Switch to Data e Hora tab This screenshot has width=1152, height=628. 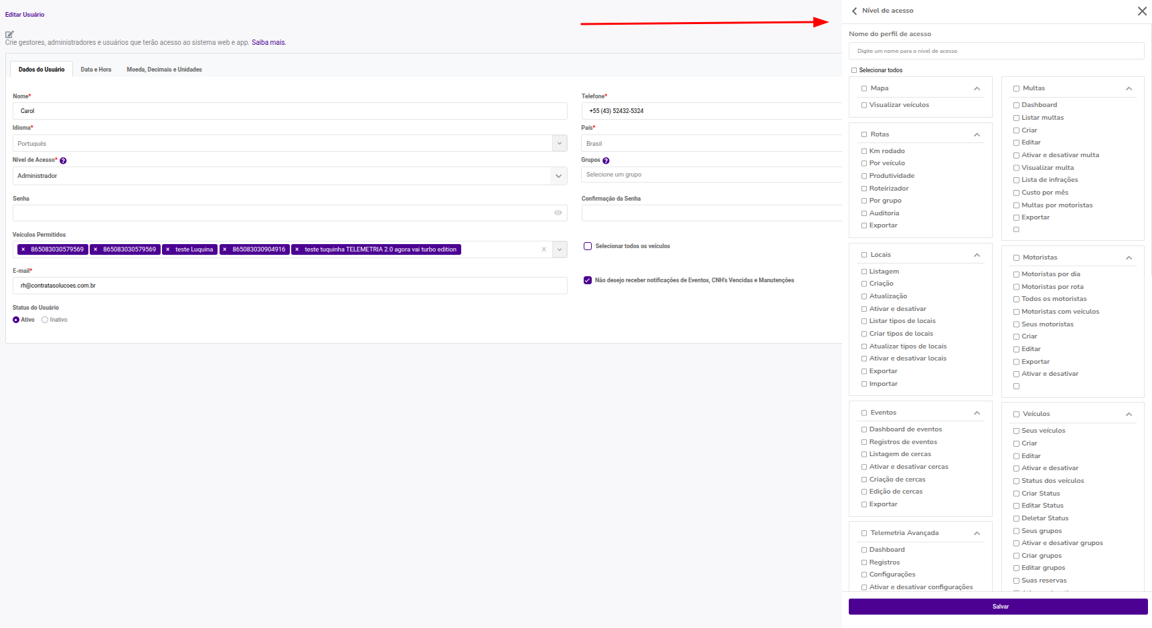point(96,70)
